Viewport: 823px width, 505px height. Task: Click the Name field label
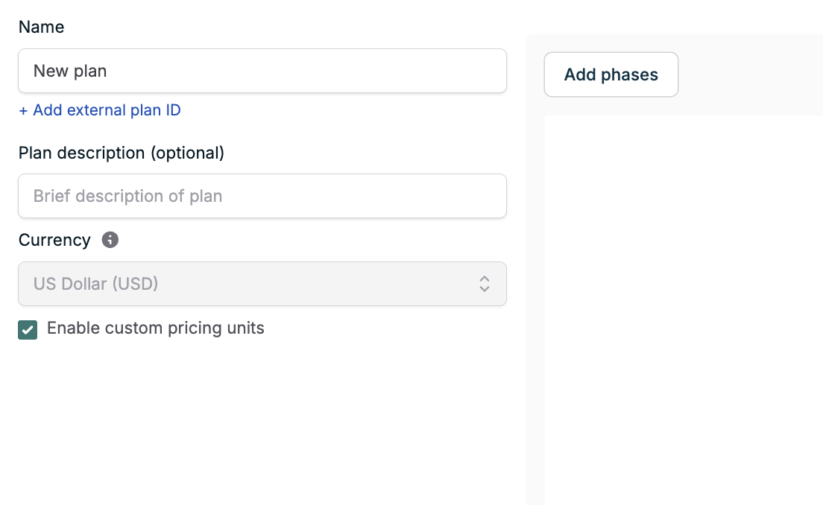click(x=41, y=27)
